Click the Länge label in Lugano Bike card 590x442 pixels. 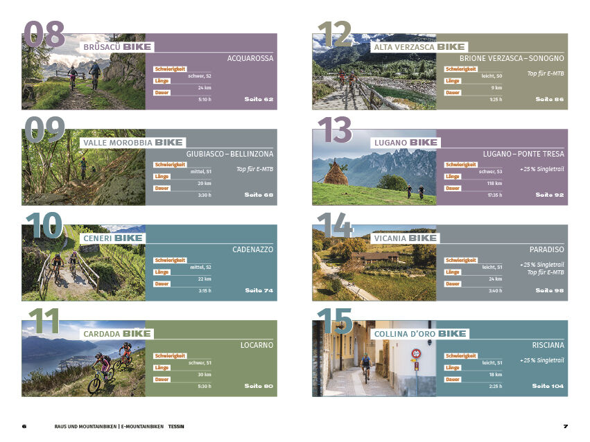[x=453, y=176]
